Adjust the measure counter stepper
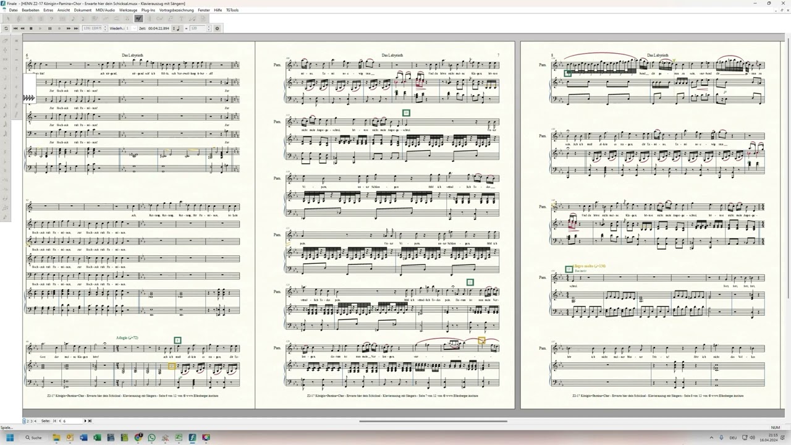Viewport: 791px width, 445px height. (x=105, y=28)
